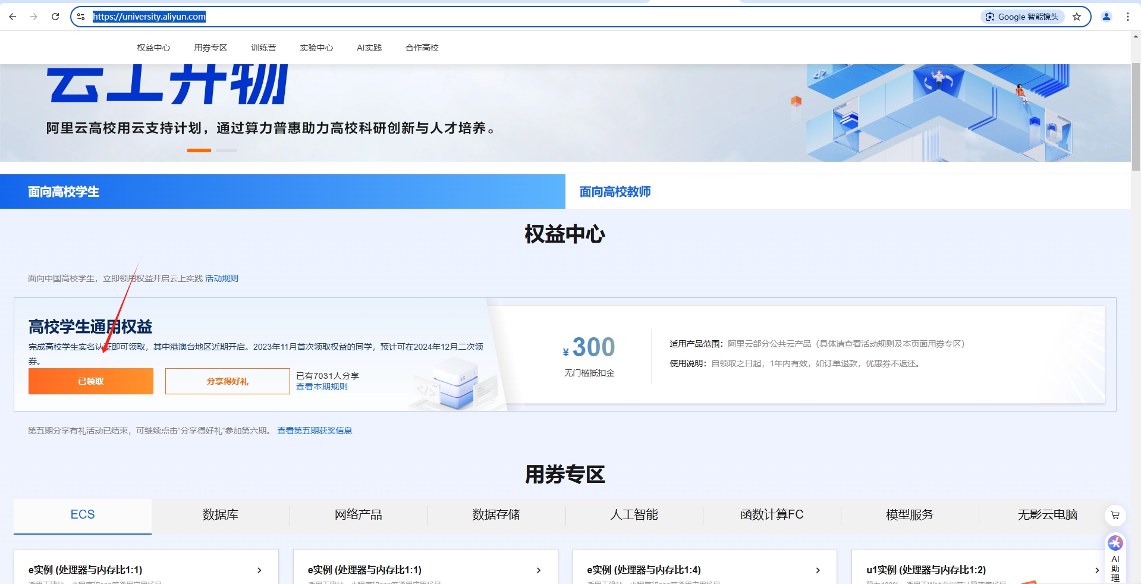Select the 函数计算FC coupon tab
The height and width of the screenshot is (584, 1141).
772,515
